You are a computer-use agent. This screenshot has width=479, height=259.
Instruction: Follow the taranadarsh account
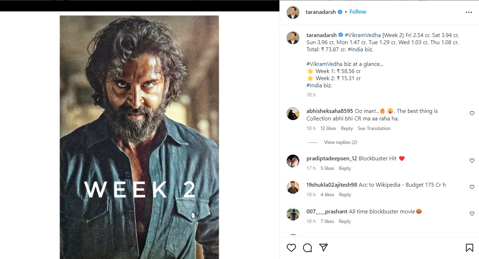click(x=358, y=12)
